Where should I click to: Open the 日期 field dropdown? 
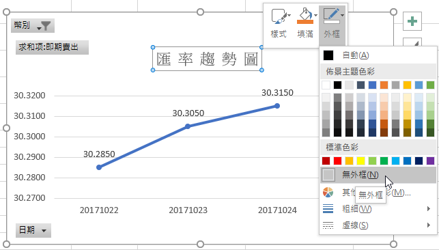tap(33, 230)
